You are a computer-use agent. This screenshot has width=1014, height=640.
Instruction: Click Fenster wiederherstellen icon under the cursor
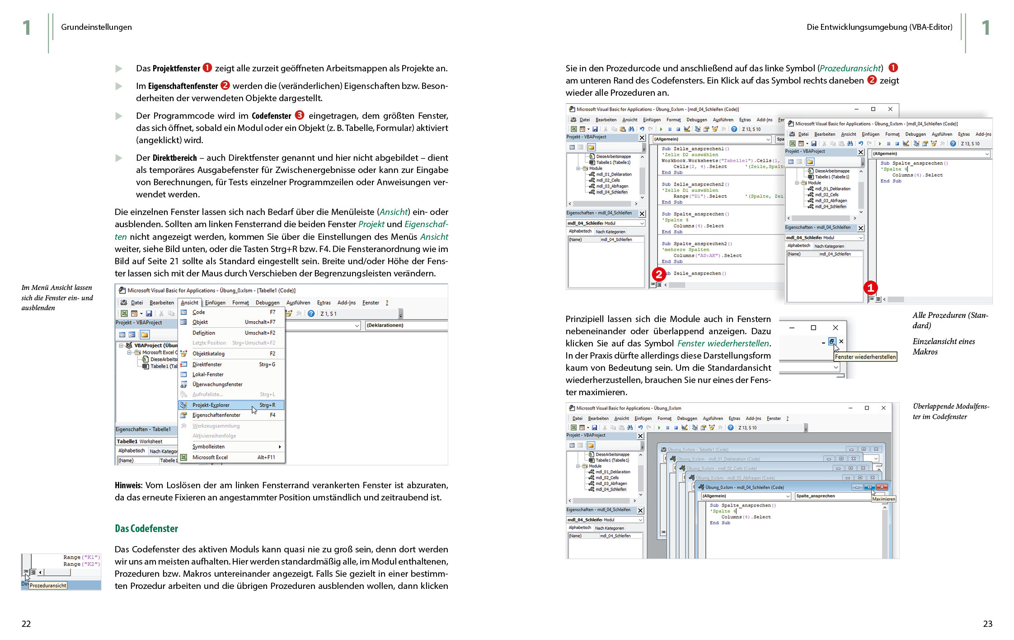(x=832, y=341)
